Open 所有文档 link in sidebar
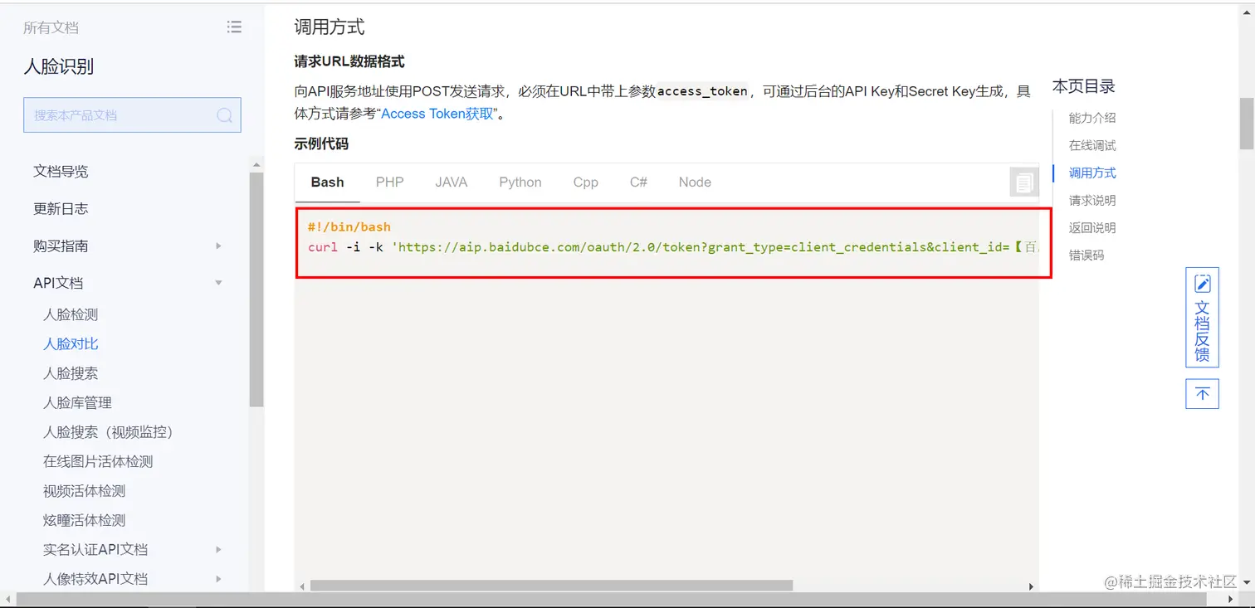This screenshot has height=608, width=1255. click(x=51, y=27)
